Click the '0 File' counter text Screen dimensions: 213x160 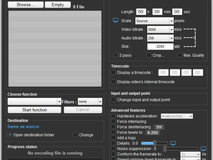pos(79,7)
